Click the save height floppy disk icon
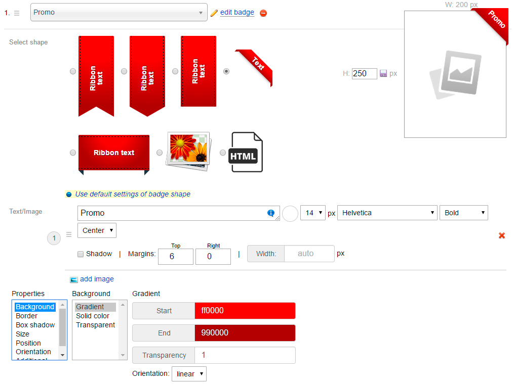513x386 pixels. (383, 73)
